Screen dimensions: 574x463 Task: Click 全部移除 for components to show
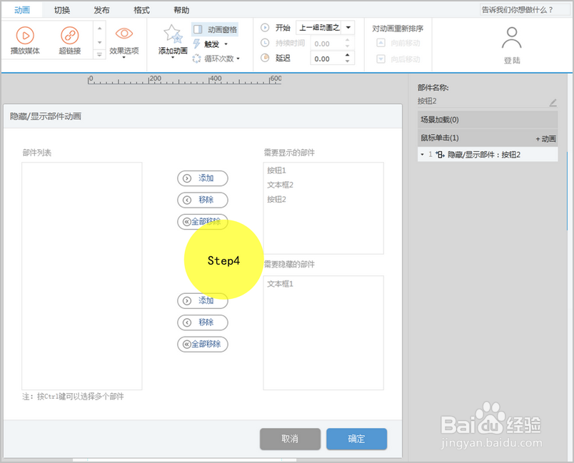coord(203,222)
